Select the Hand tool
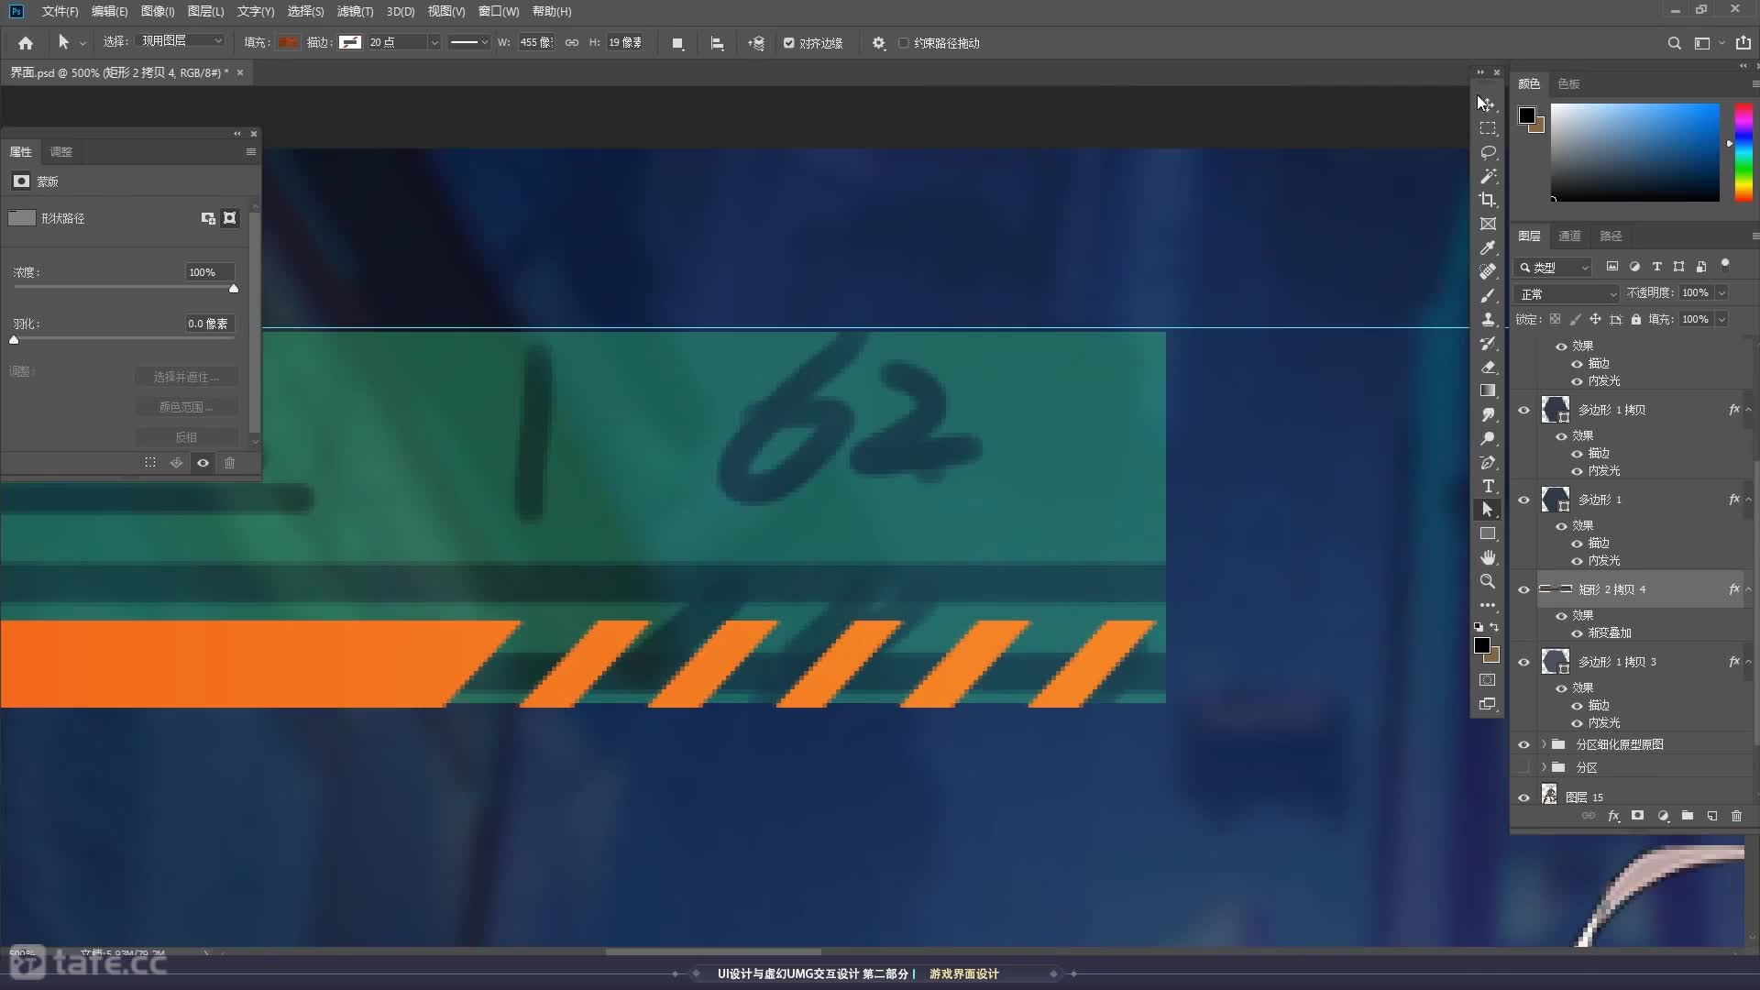1760x990 pixels. tap(1488, 557)
